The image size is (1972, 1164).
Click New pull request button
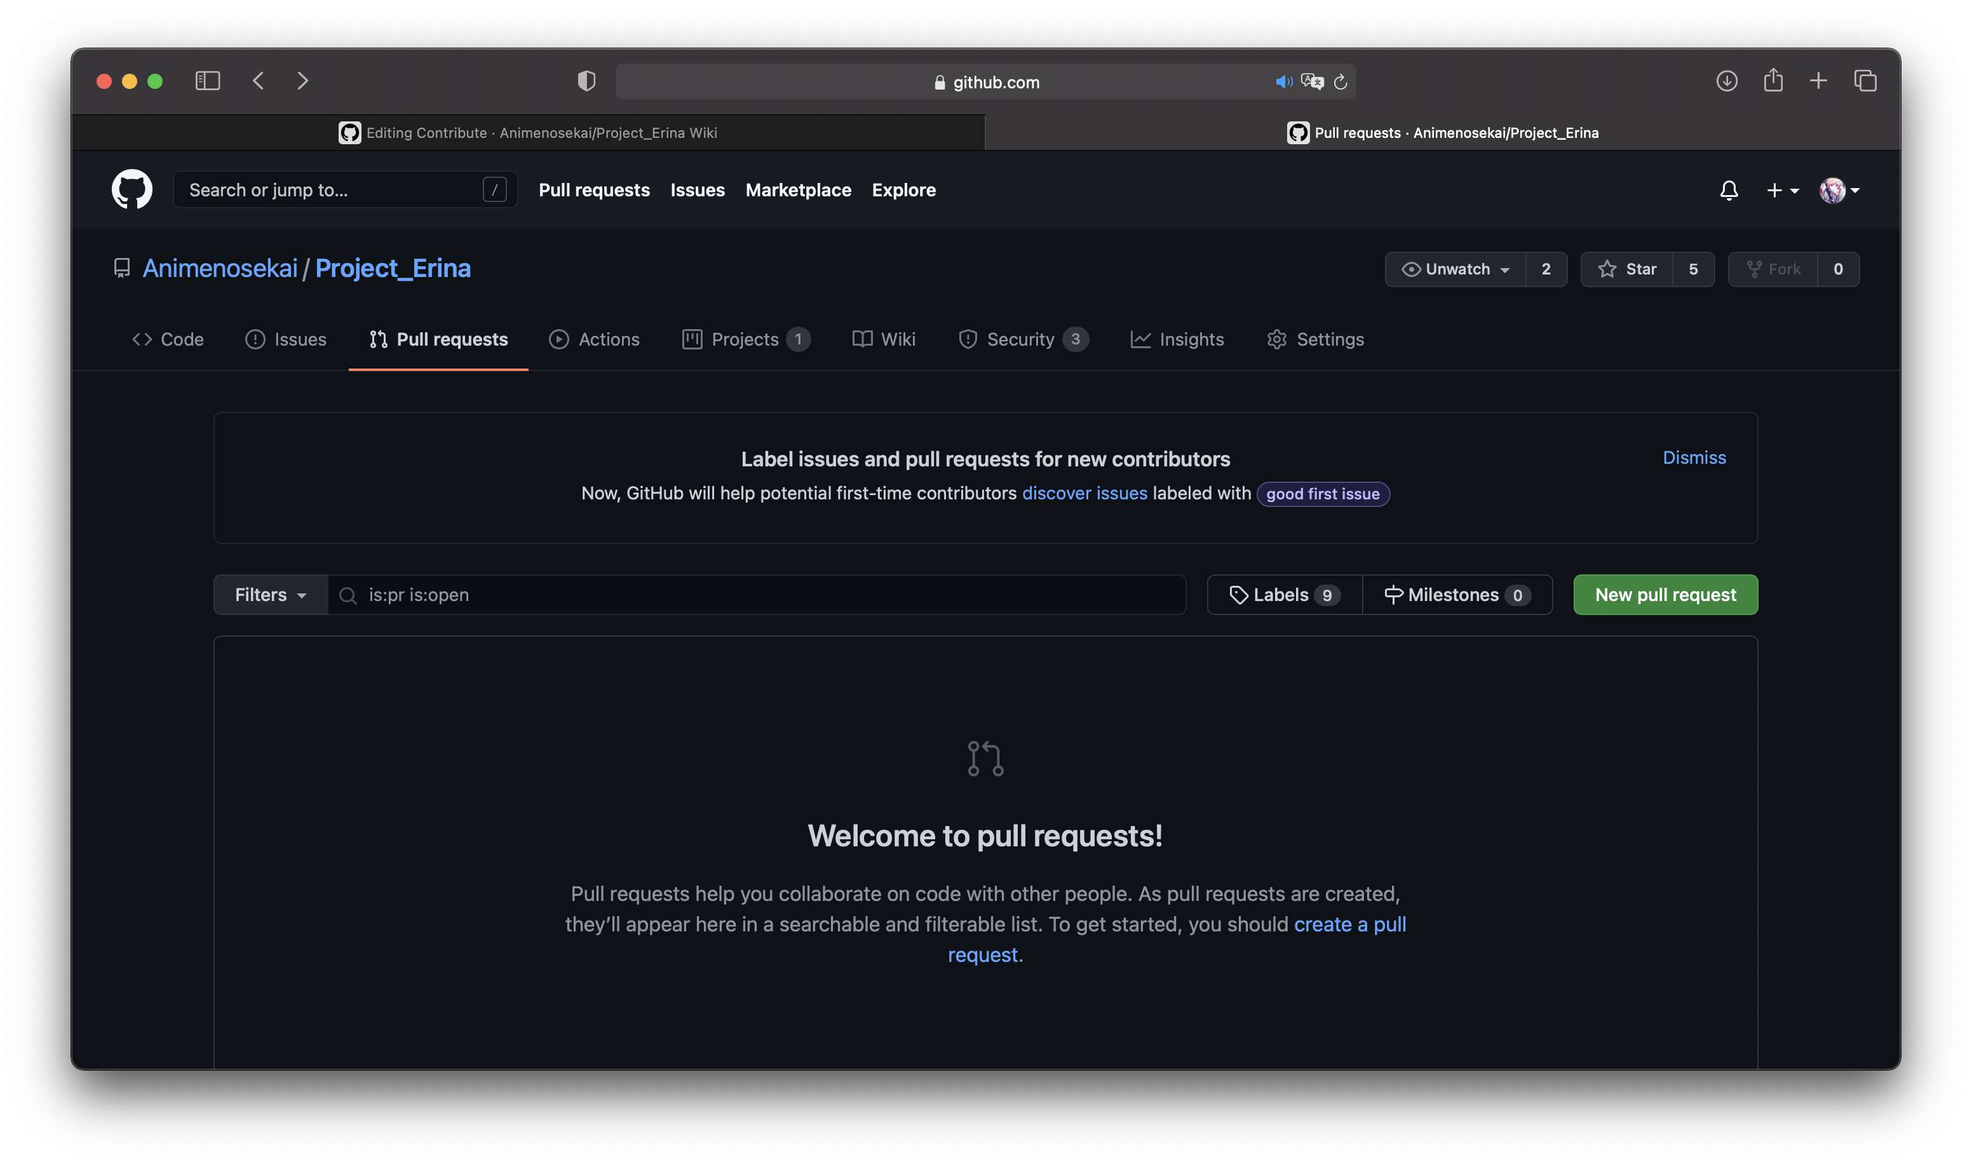[x=1665, y=593]
